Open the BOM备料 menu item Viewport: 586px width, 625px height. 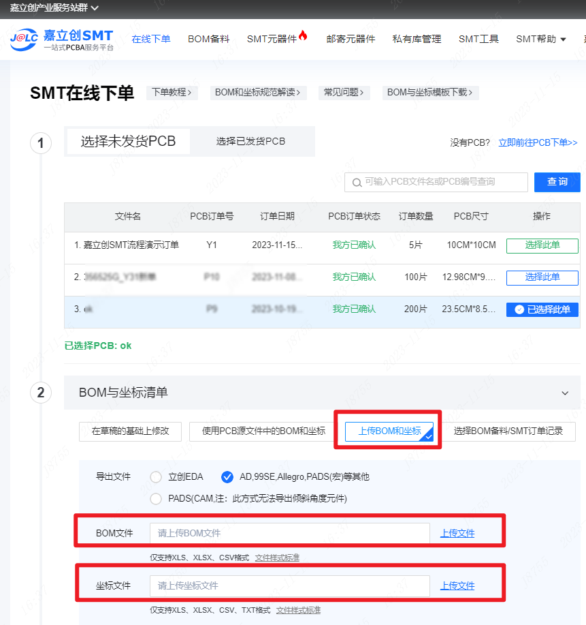point(208,39)
